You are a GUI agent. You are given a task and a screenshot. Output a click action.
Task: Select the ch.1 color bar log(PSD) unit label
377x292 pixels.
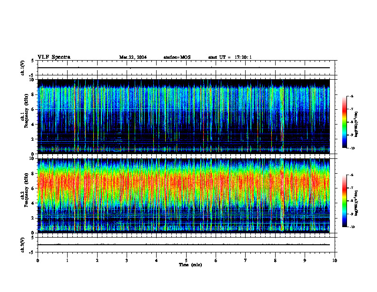point(357,124)
